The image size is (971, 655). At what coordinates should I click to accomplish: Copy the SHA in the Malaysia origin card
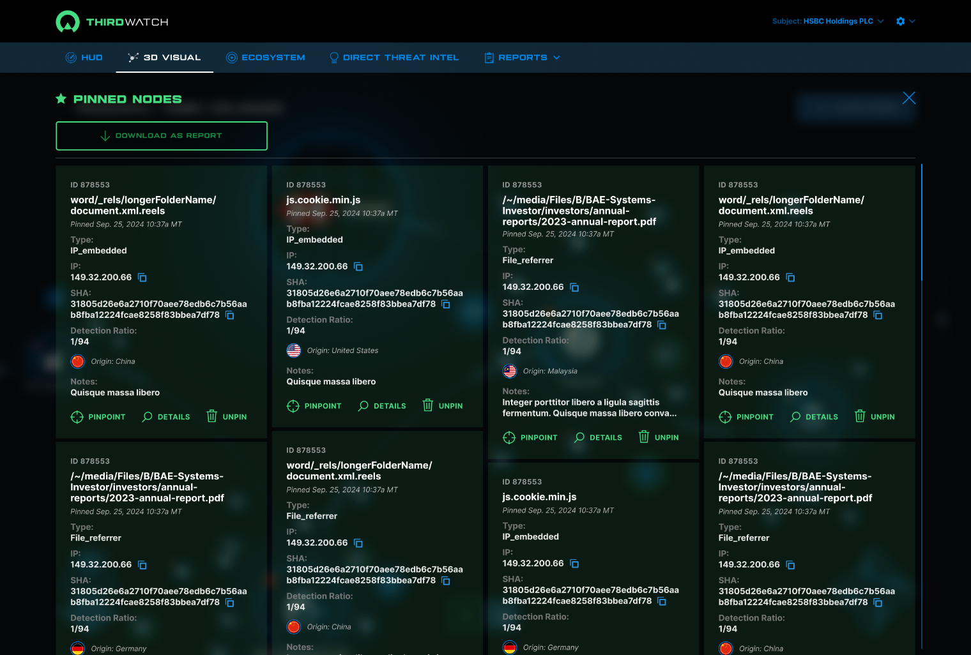(x=662, y=325)
